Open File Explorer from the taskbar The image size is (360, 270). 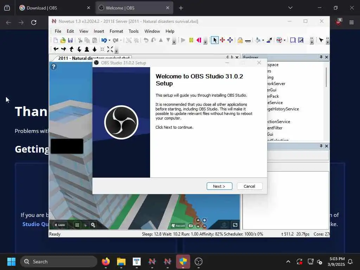point(121,262)
